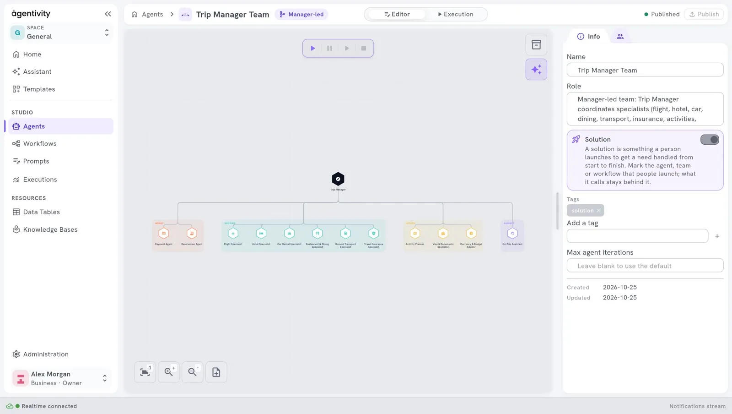732x414 pixels.
Task: Remove the solution tag
Action: pyautogui.click(x=598, y=211)
